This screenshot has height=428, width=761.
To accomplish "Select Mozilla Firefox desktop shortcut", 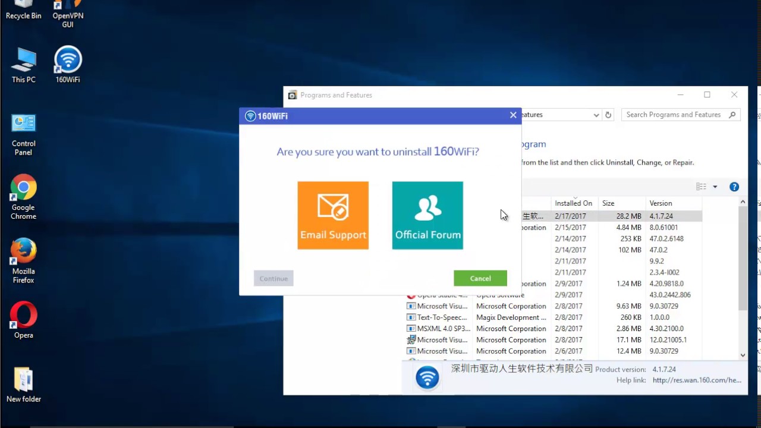I will [23, 261].
